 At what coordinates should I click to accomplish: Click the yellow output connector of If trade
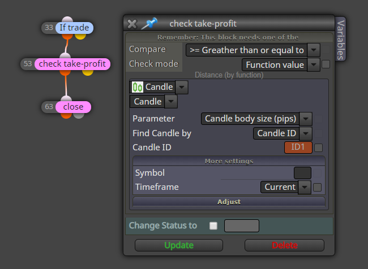tap(80, 36)
